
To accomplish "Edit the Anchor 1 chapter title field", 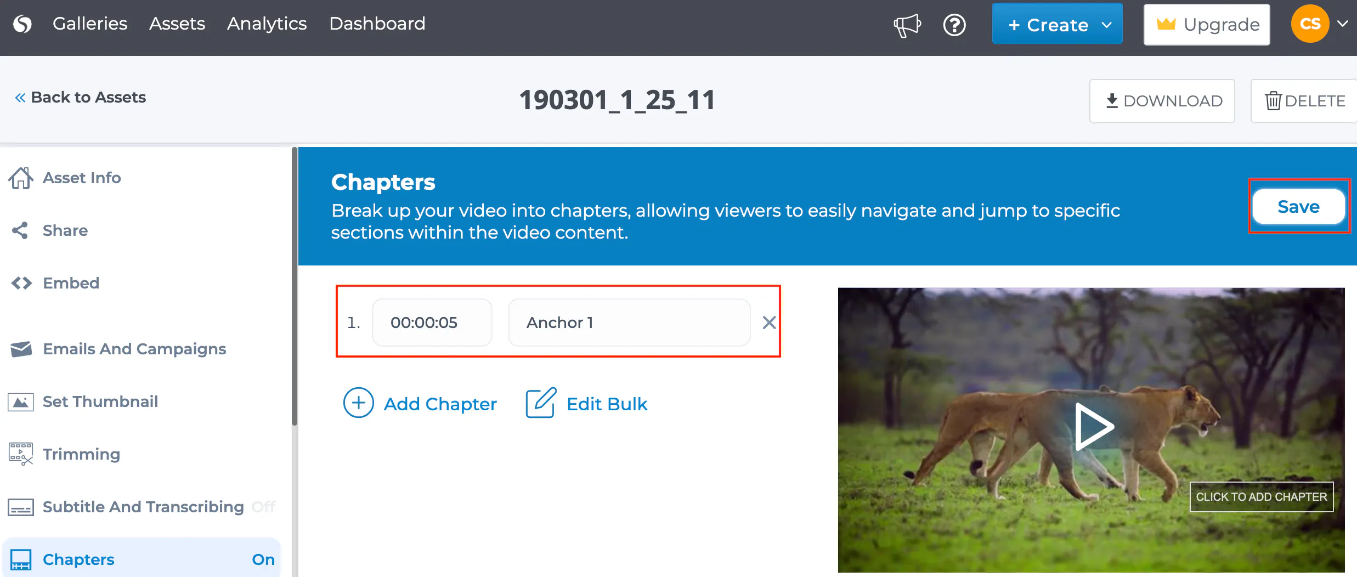I will (629, 323).
